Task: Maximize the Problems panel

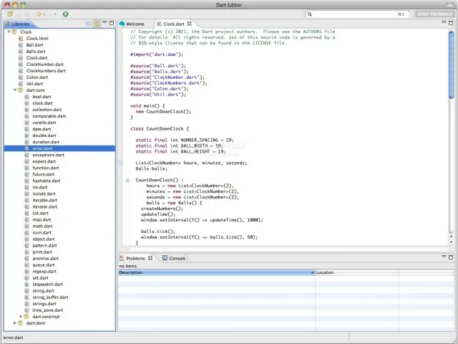Action: 451,257
